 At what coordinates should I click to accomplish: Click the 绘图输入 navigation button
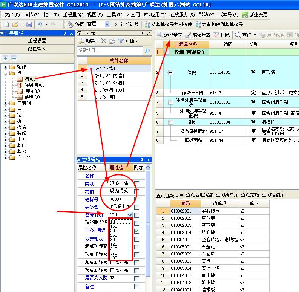37,49
